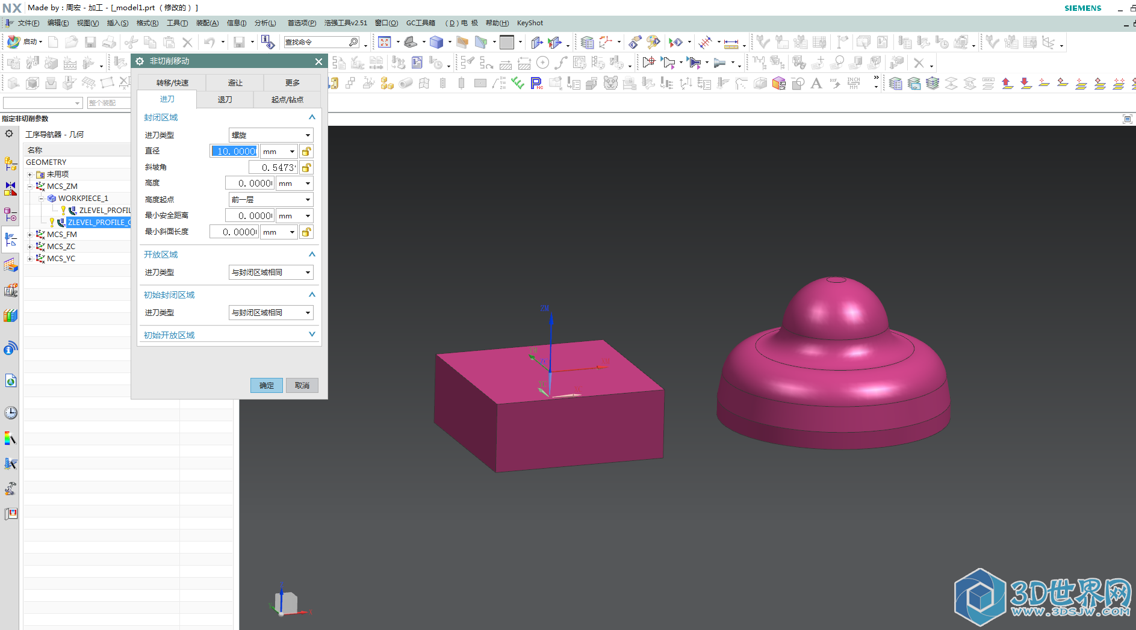Click the red down-arrow layer icon

click(1026, 84)
